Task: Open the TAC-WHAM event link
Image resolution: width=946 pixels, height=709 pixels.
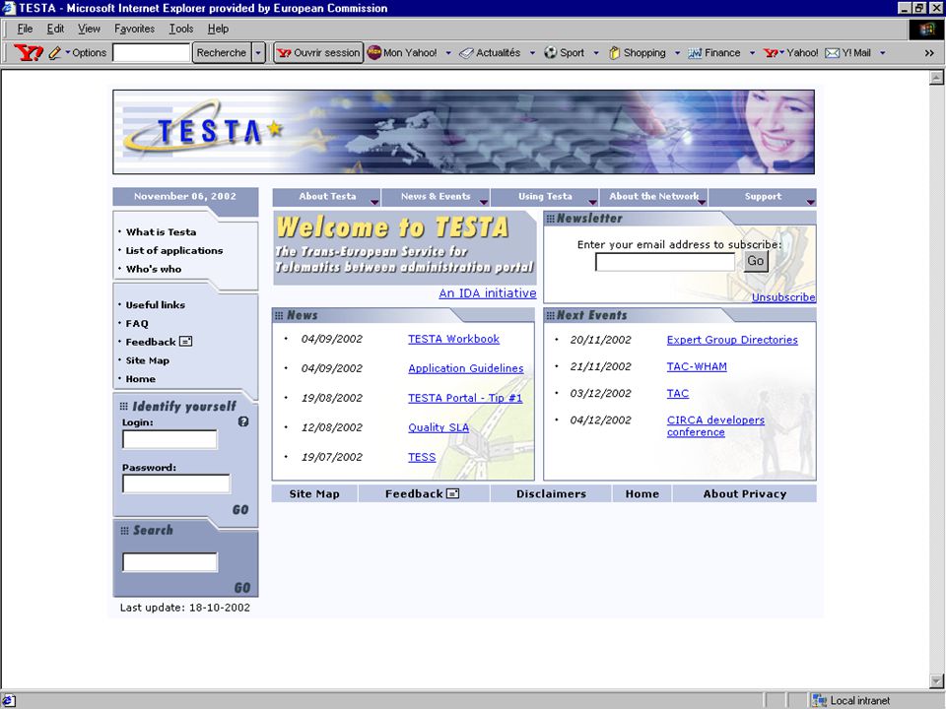Action: pos(697,366)
